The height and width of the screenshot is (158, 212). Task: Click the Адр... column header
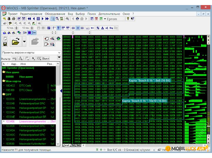pos(14,64)
